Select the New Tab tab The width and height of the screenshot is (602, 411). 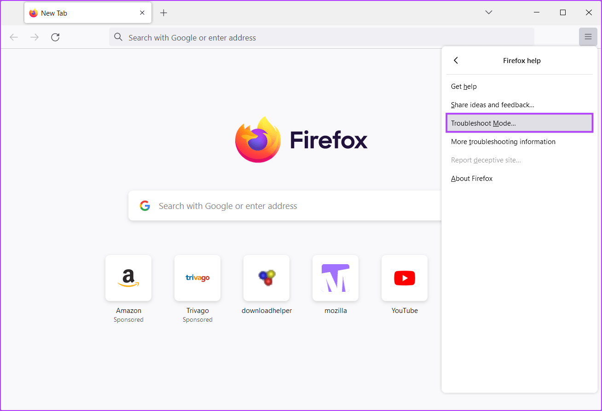coord(88,13)
